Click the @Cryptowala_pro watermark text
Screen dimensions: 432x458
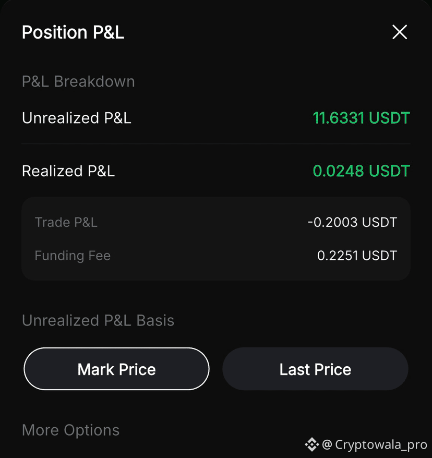[375, 444]
